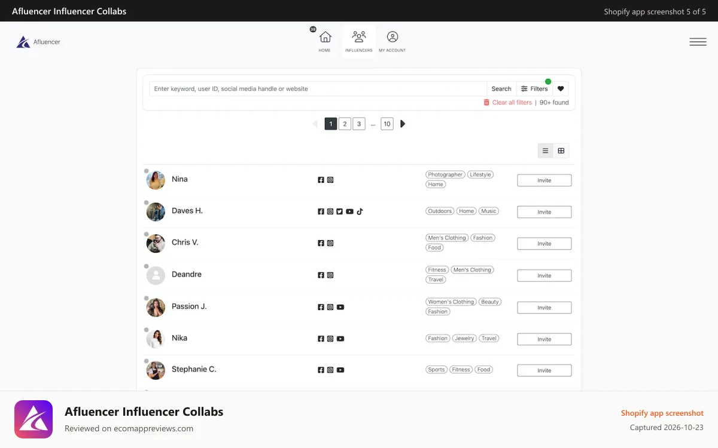This screenshot has width=718, height=448.
Task: Click Nina's Photographer tag
Action: (446, 174)
